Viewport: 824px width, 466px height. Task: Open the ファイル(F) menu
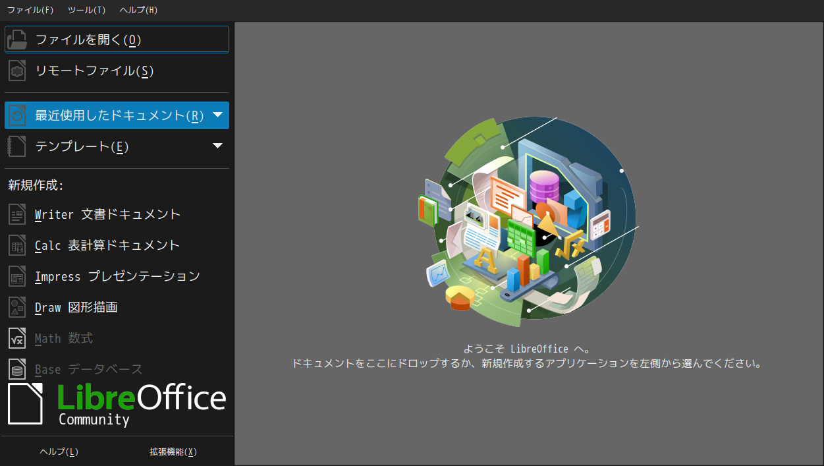(30, 10)
